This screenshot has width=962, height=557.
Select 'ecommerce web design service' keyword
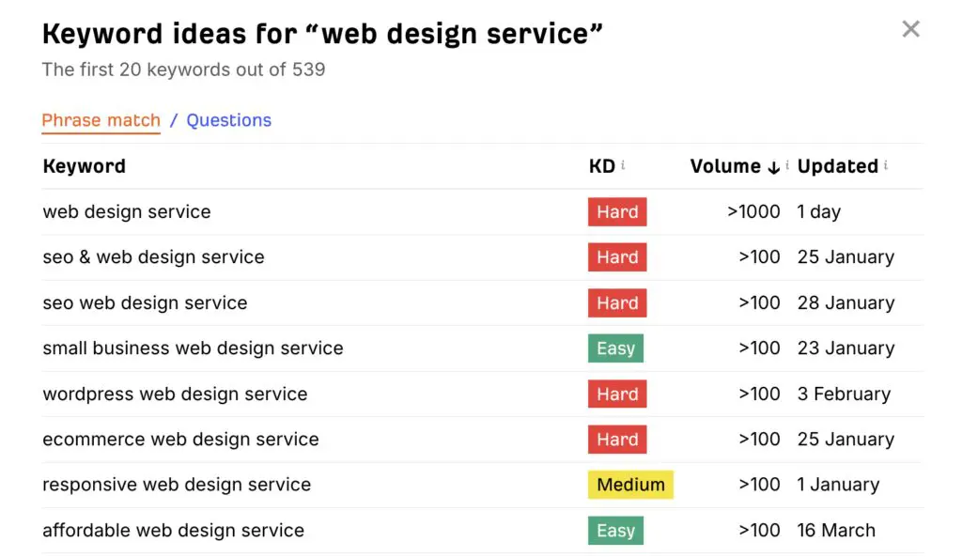coord(180,440)
